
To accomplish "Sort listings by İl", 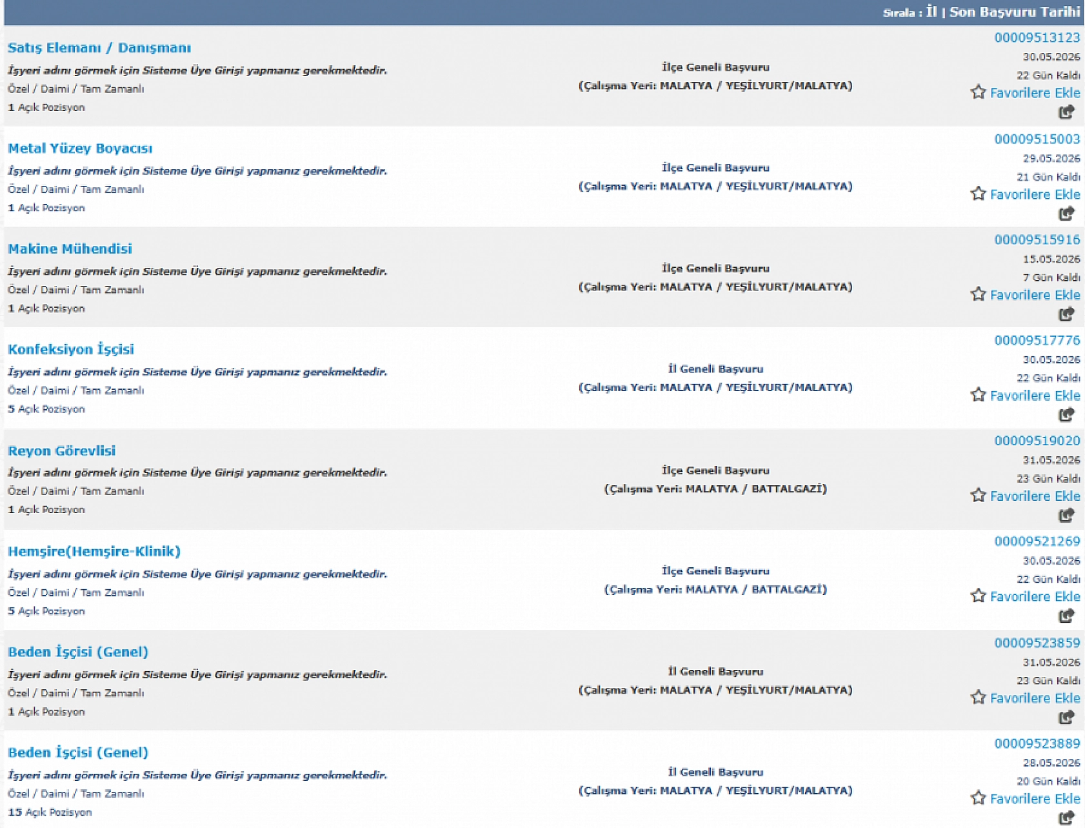I will pos(931,12).
